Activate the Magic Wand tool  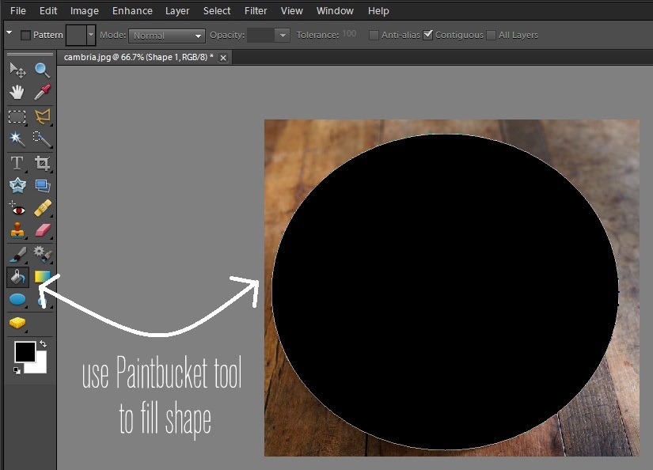17,139
